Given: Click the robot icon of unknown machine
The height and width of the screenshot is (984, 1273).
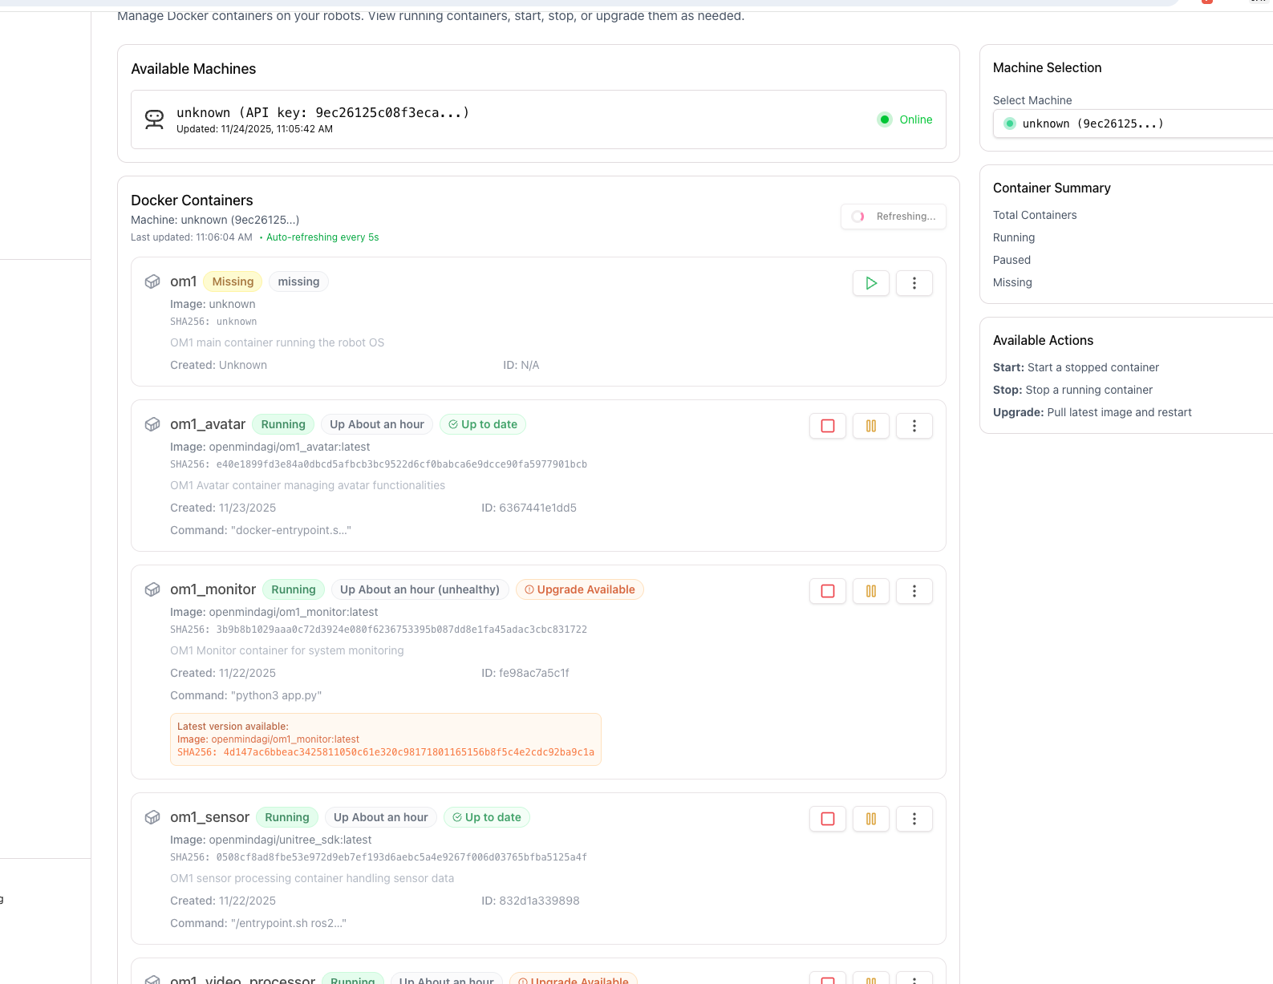Looking at the screenshot, I should 154,119.
